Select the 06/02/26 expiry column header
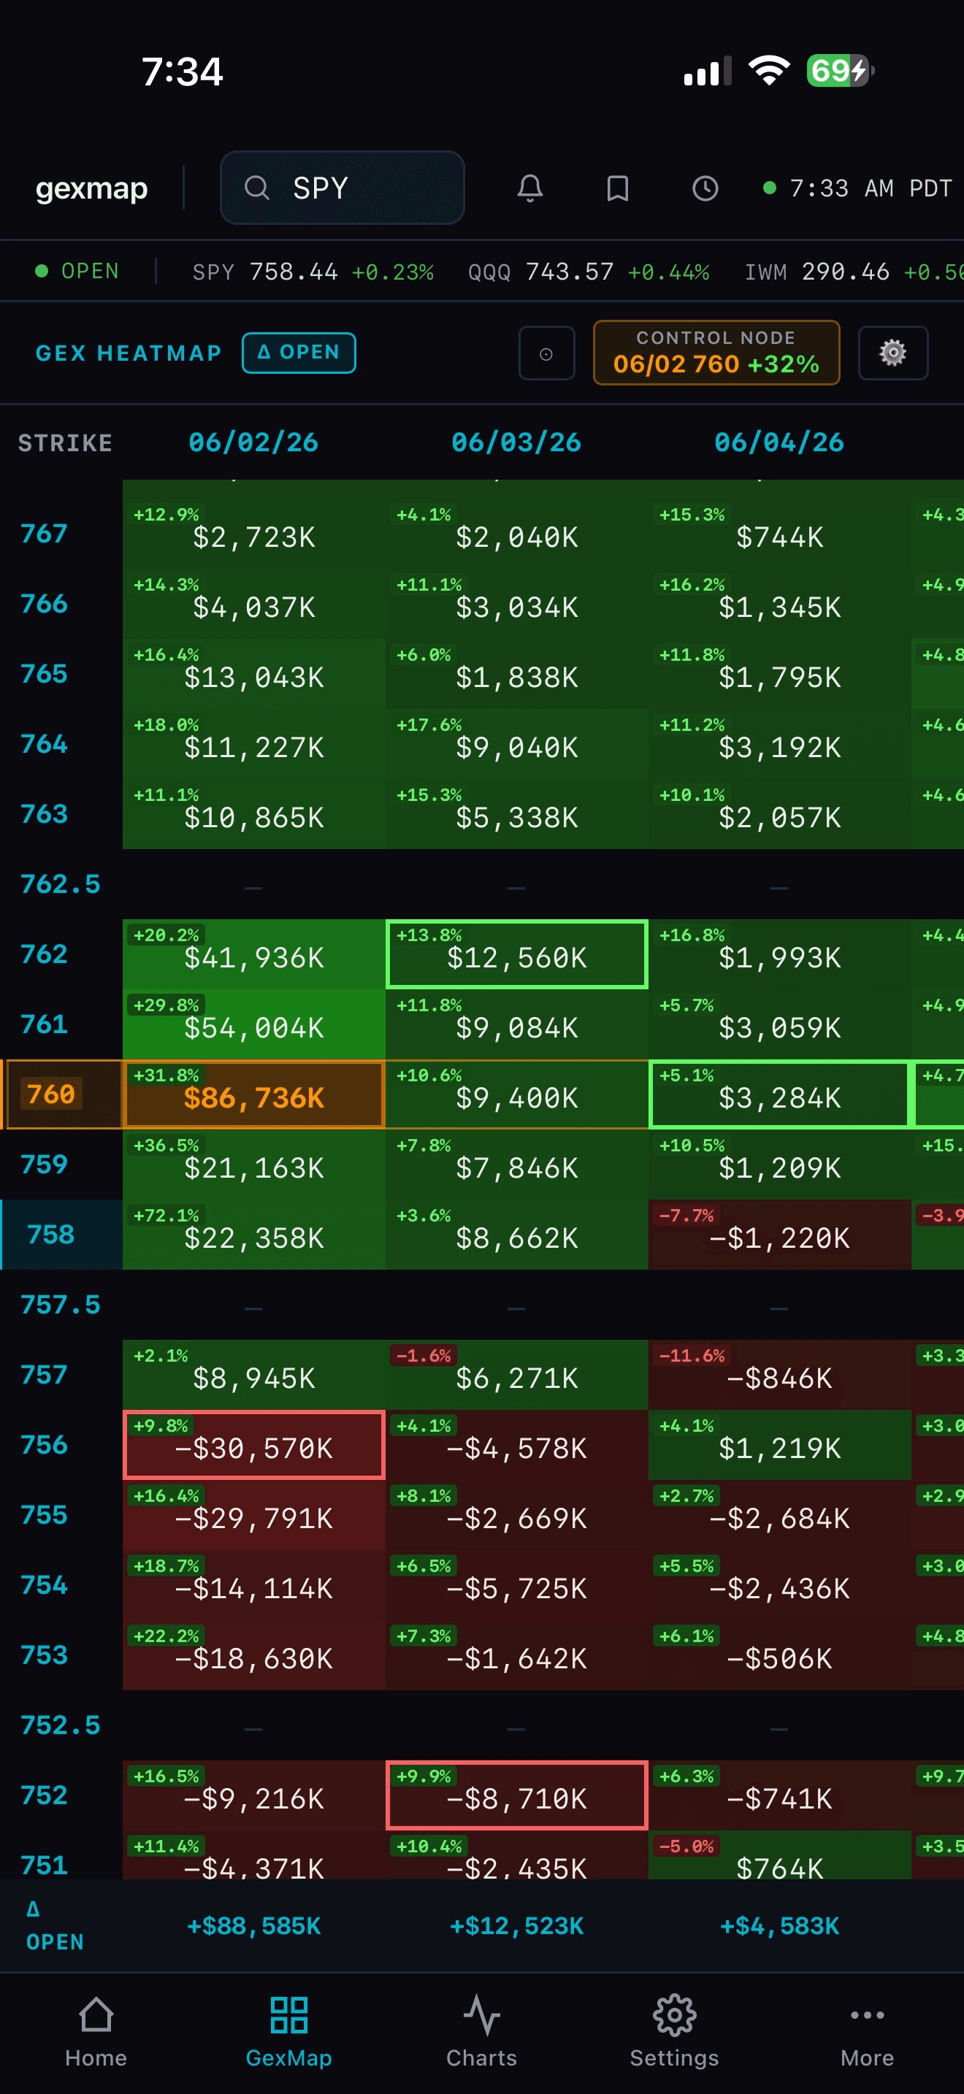The height and width of the screenshot is (2094, 964). (253, 442)
